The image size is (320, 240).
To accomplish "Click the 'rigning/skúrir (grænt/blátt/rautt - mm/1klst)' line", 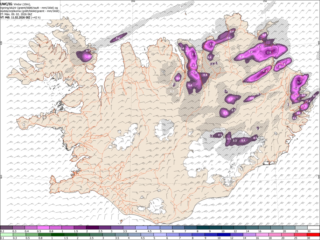I will click(x=29, y=8).
